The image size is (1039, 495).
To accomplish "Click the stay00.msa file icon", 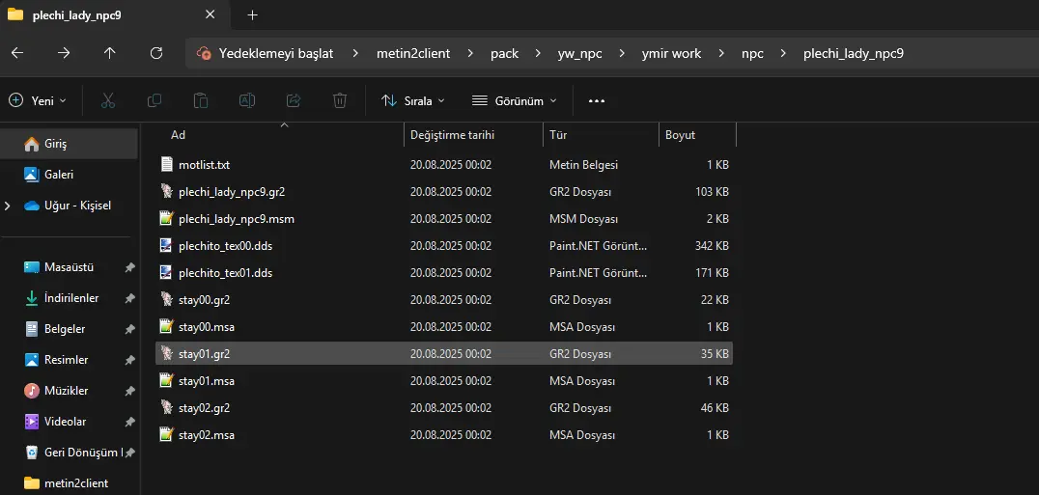I will pyautogui.click(x=166, y=327).
